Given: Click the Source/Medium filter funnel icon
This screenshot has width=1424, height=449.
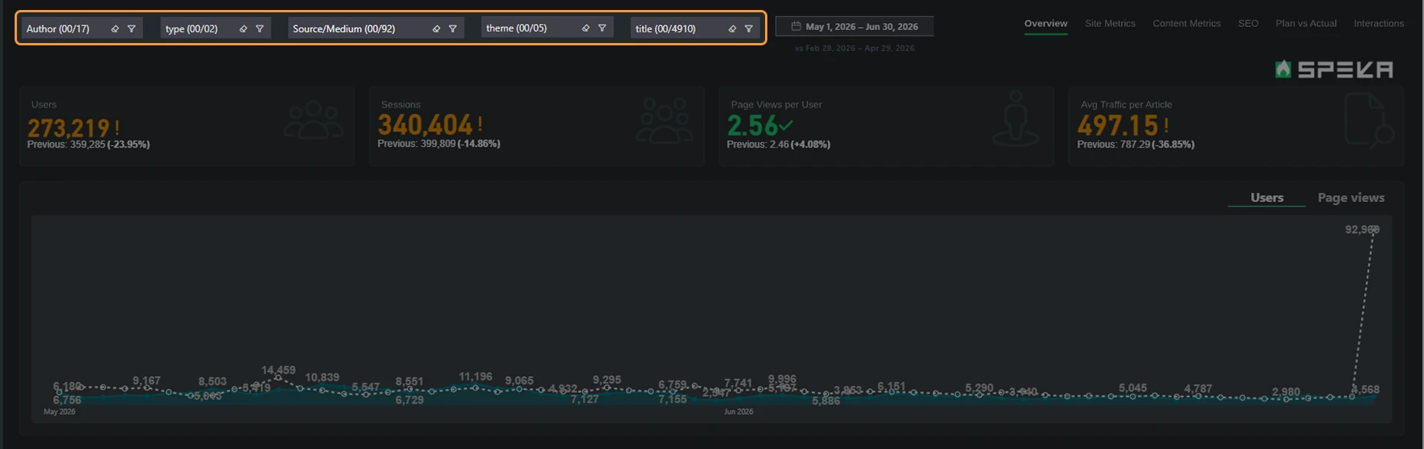Looking at the screenshot, I should (453, 28).
